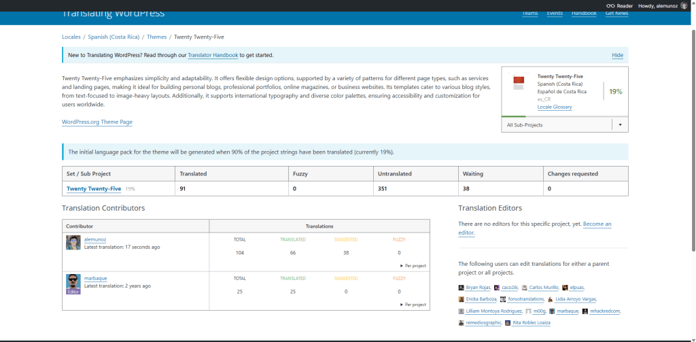Click Lidia Arroyo Vargas's small avatar icon
This screenshot has width=696, height=342.
point(551,299)
